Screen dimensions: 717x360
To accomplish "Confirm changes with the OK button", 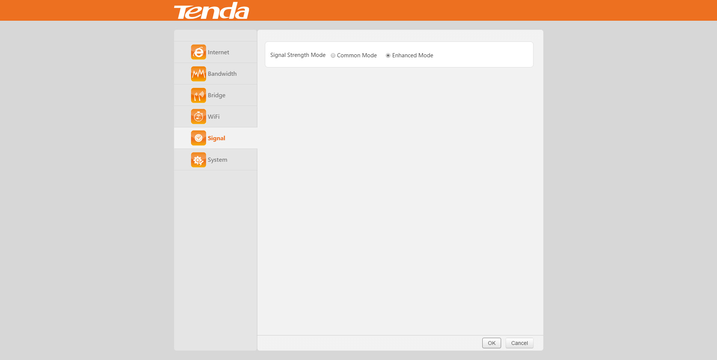I will coord(492,343).
